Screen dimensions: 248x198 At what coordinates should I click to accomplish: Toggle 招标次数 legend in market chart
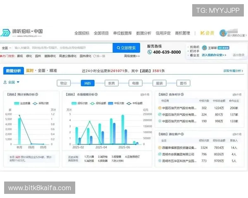tap(79, 104)
